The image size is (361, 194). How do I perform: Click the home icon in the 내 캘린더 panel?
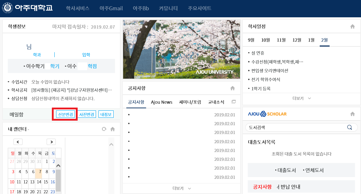113,129
